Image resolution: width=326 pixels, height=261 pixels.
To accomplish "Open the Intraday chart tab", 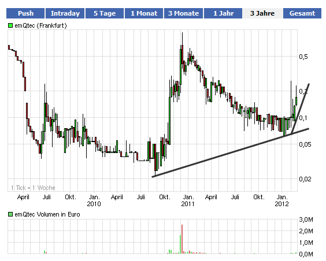I will pos(65,13).
